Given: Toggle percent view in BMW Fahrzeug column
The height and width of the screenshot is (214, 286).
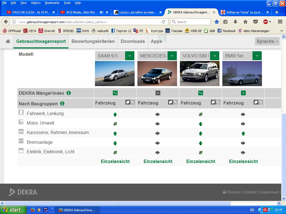Looking at the screenshot, I should click(261, 102).
